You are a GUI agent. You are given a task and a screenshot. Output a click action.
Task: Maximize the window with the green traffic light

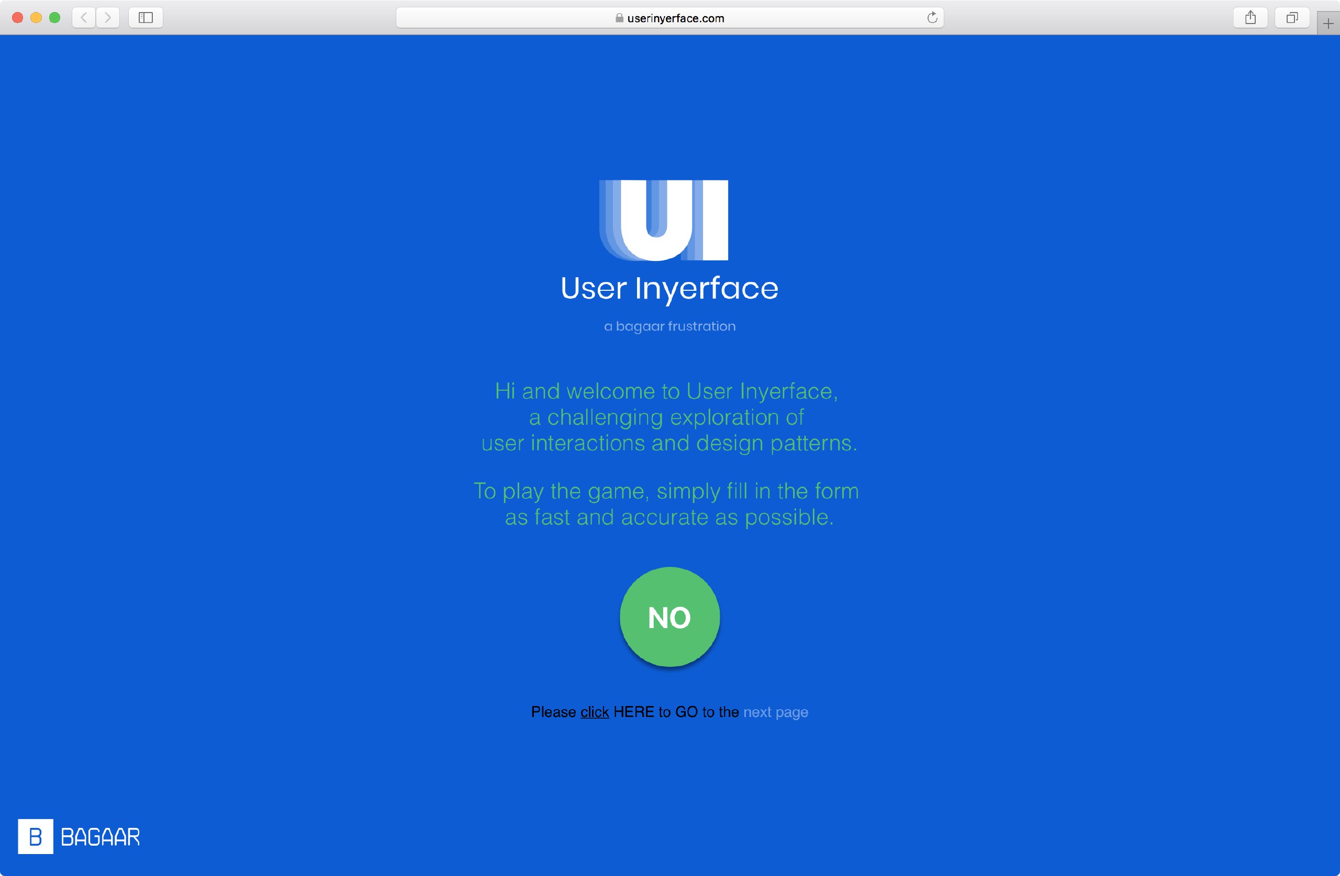(x=54, y=17)
